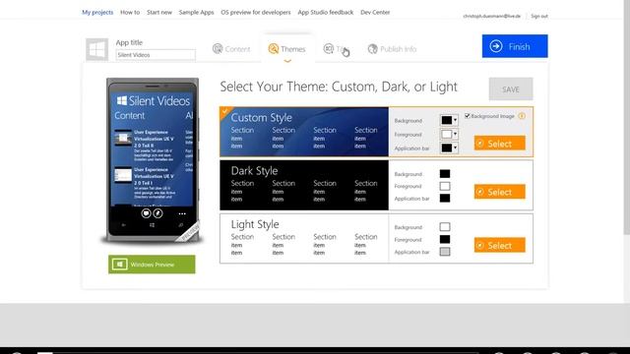Click the Windows logo in Windows Preview
630x354 pixels.
point(119,265)
